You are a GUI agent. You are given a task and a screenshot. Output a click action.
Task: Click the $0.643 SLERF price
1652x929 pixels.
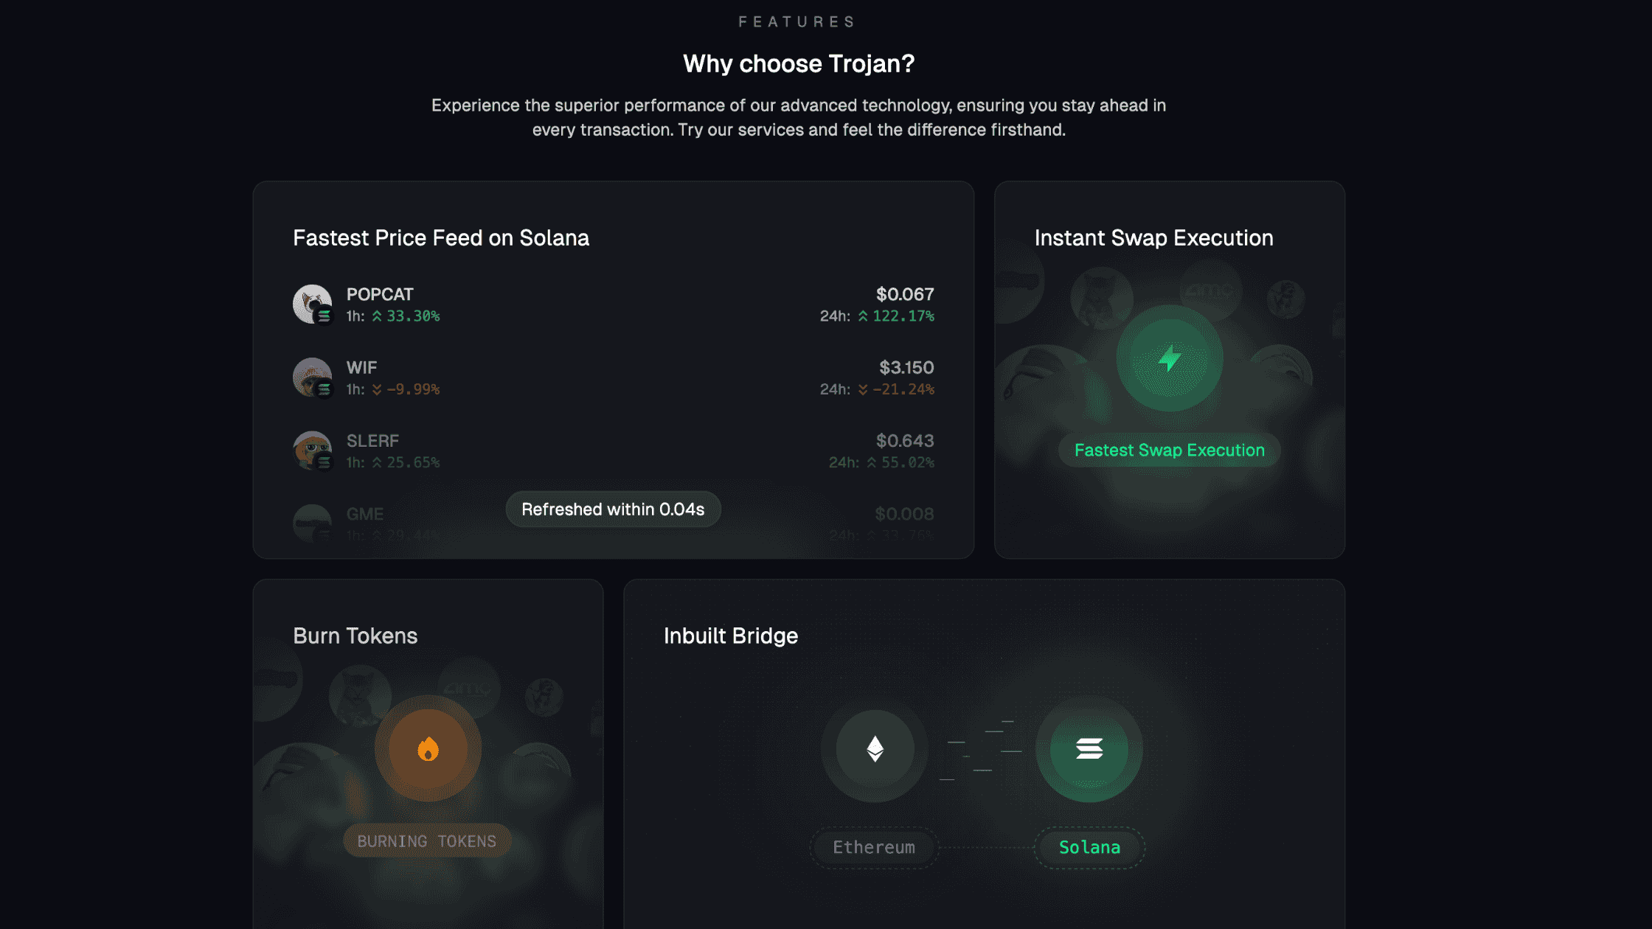point(905,441)
